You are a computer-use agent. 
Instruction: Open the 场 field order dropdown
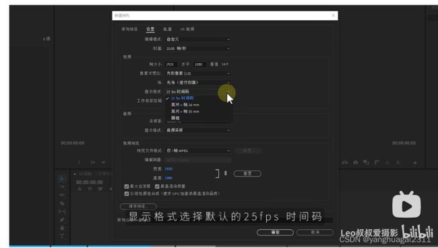point(198,83)
